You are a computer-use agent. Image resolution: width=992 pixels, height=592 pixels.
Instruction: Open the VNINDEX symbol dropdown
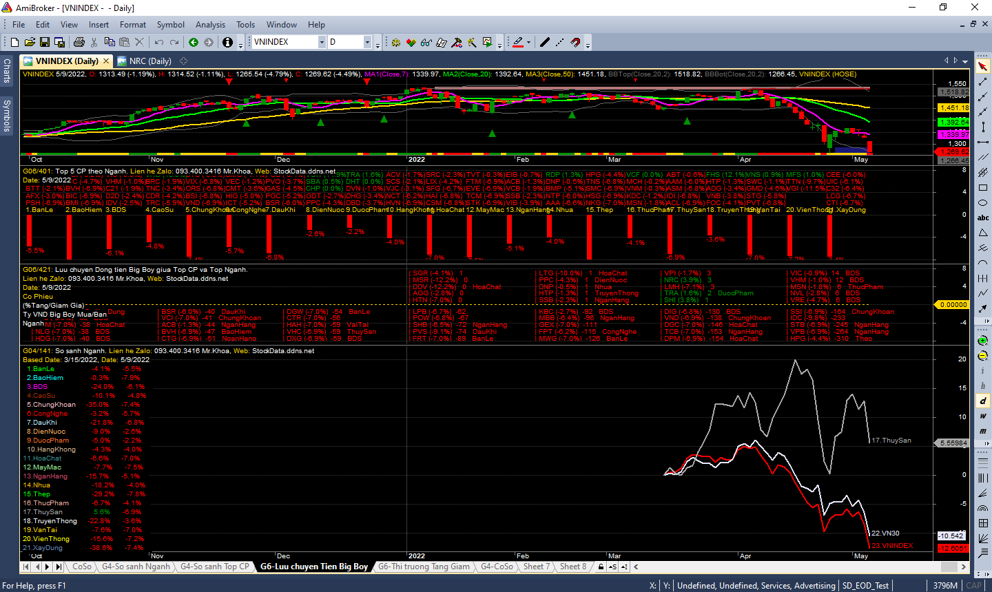coord(321,42)
